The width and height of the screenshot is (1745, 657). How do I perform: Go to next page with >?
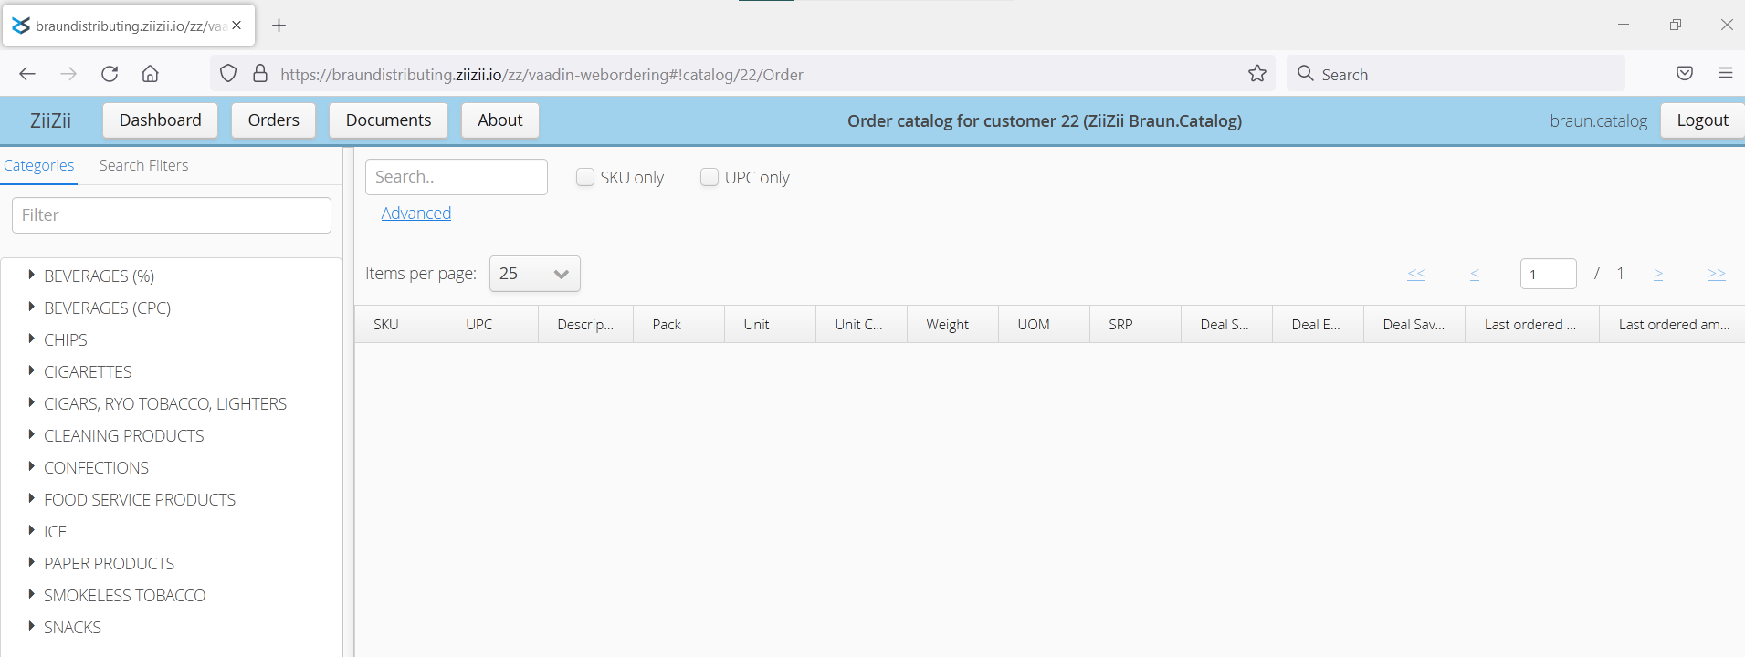1658,274
